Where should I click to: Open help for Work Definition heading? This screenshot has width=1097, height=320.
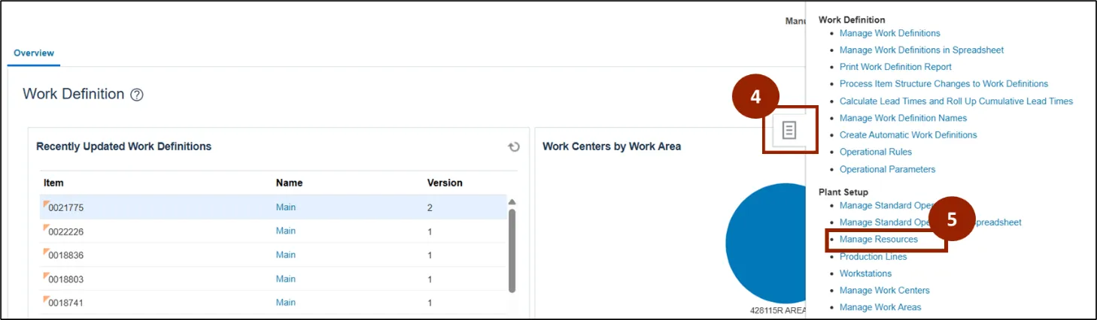(136, 95)
